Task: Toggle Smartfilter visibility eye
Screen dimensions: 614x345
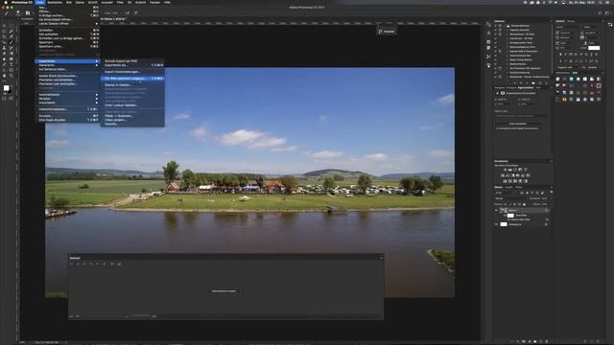Action: point(505,216)
